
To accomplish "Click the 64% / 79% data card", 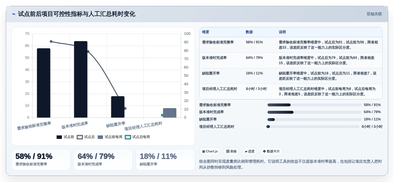I will point(103,159).
